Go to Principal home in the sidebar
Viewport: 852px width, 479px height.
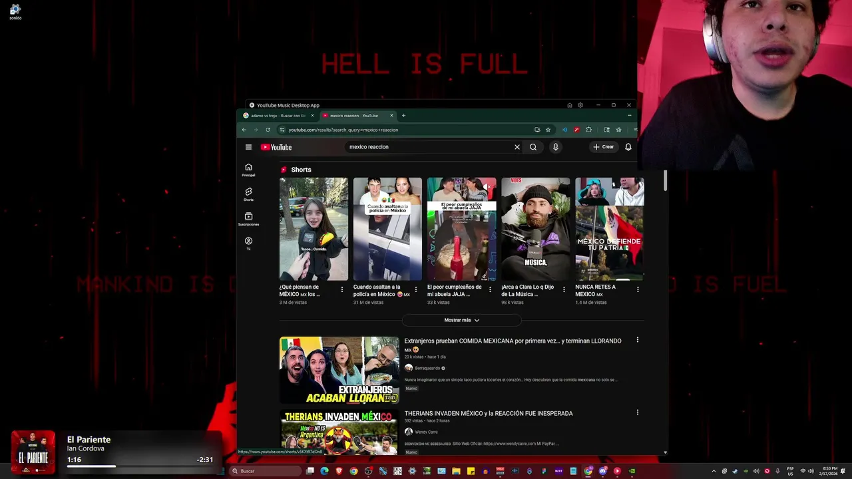[x=248, y=170]
